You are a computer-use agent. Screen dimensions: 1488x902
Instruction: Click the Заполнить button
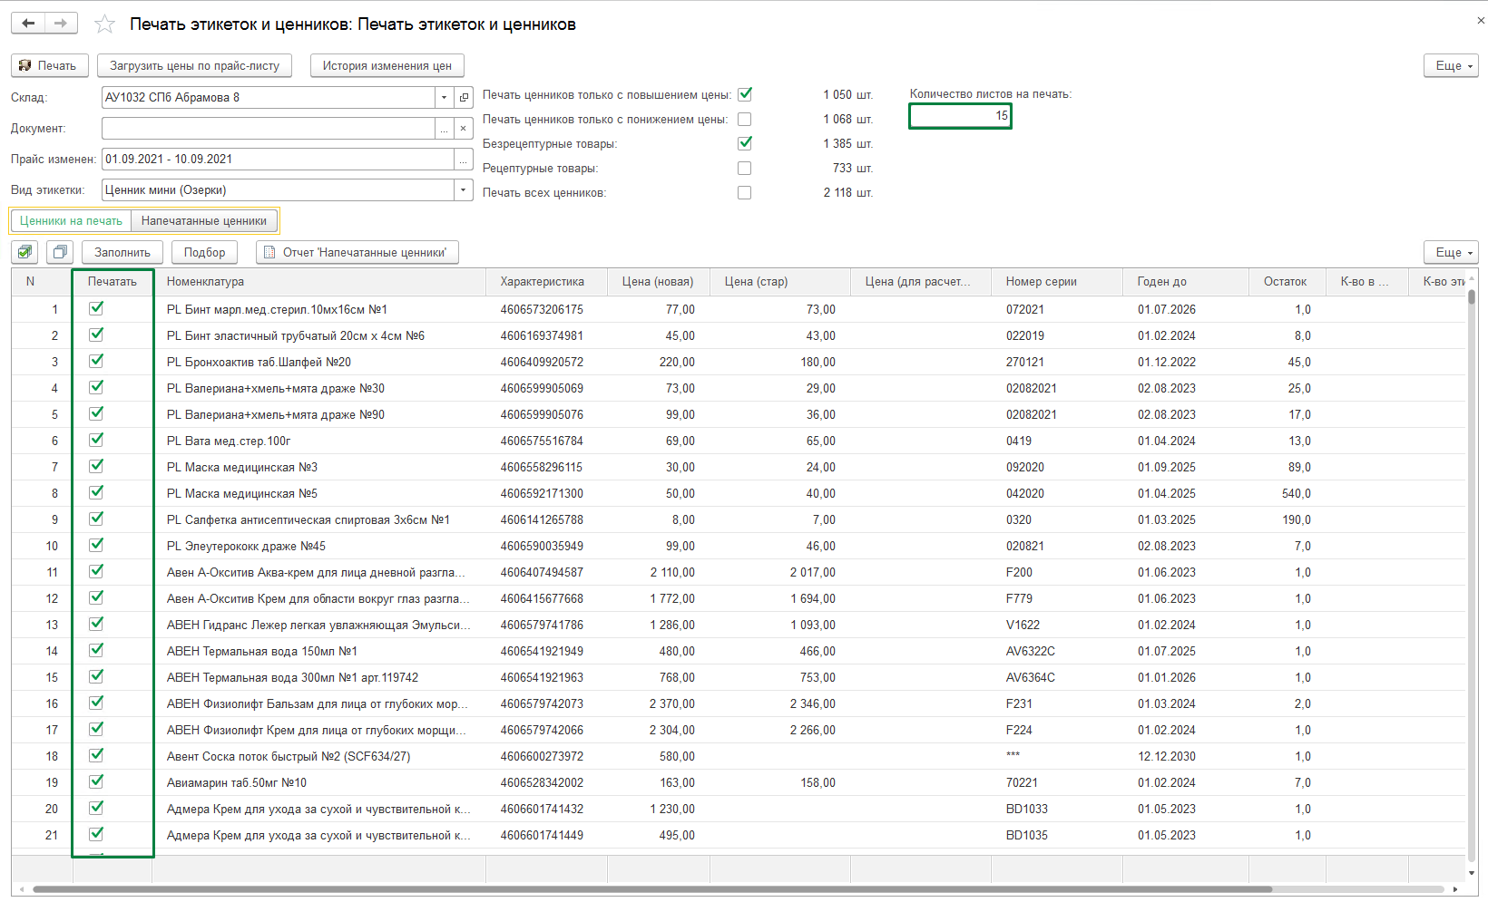122,252
